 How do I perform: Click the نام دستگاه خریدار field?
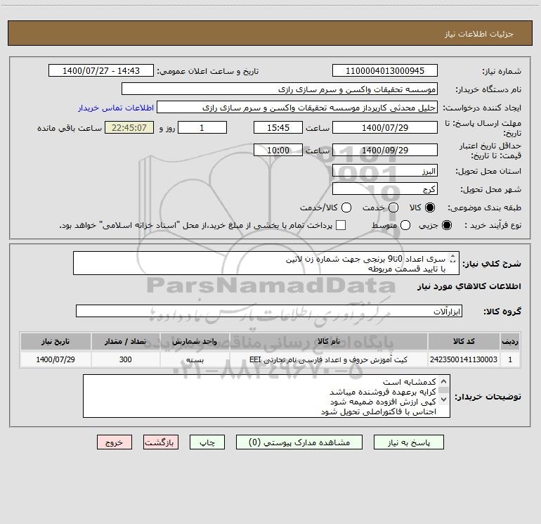pyautogui.click(x=280, y=89)
